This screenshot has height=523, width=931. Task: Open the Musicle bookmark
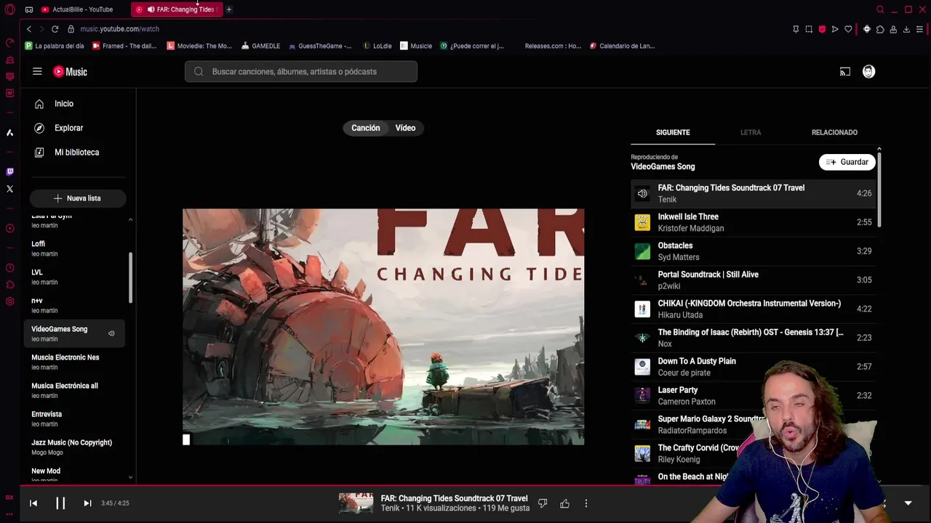(x=416, y=46)
